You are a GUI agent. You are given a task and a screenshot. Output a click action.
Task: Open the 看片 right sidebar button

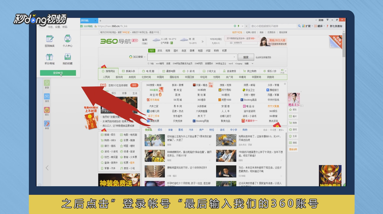293,116
